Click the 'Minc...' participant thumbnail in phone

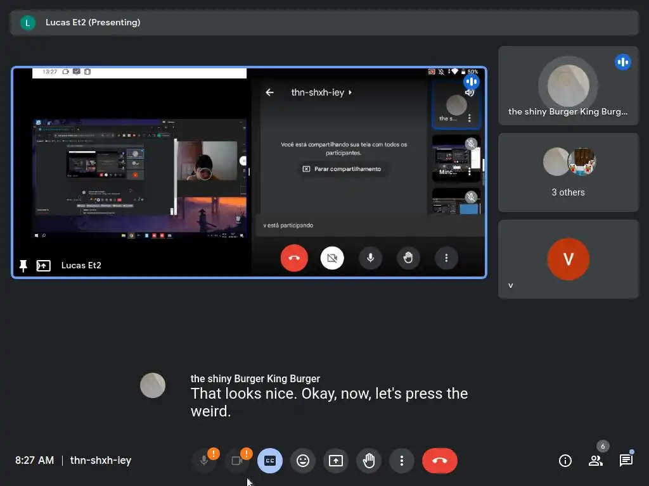point(456,158)
